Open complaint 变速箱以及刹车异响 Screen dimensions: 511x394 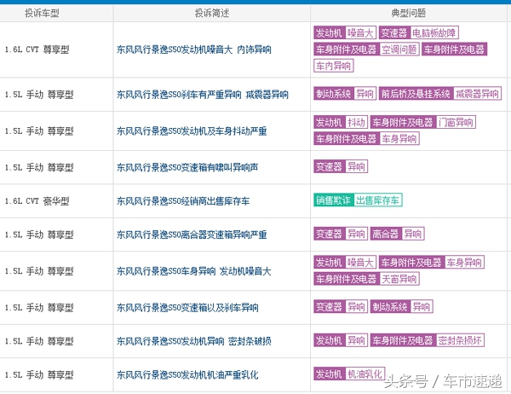point(187,308)
